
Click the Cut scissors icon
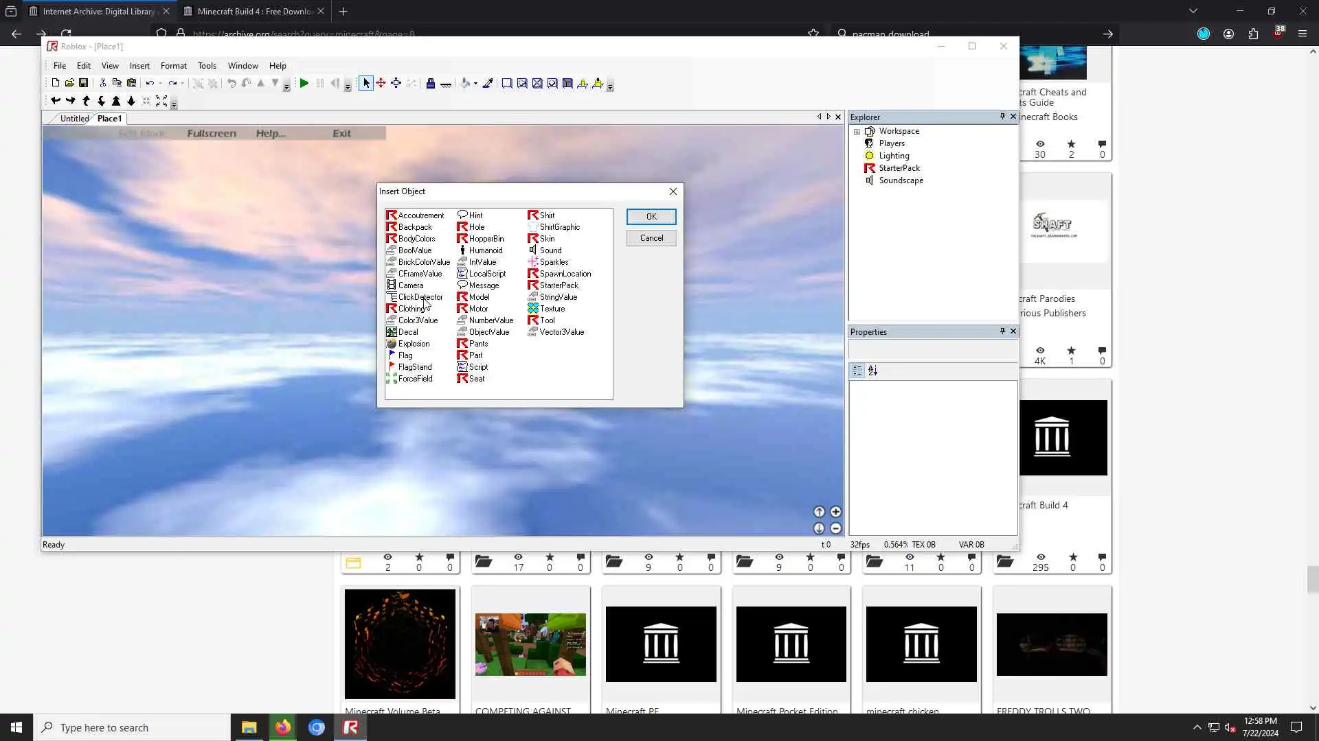click(x=102, y=83)
